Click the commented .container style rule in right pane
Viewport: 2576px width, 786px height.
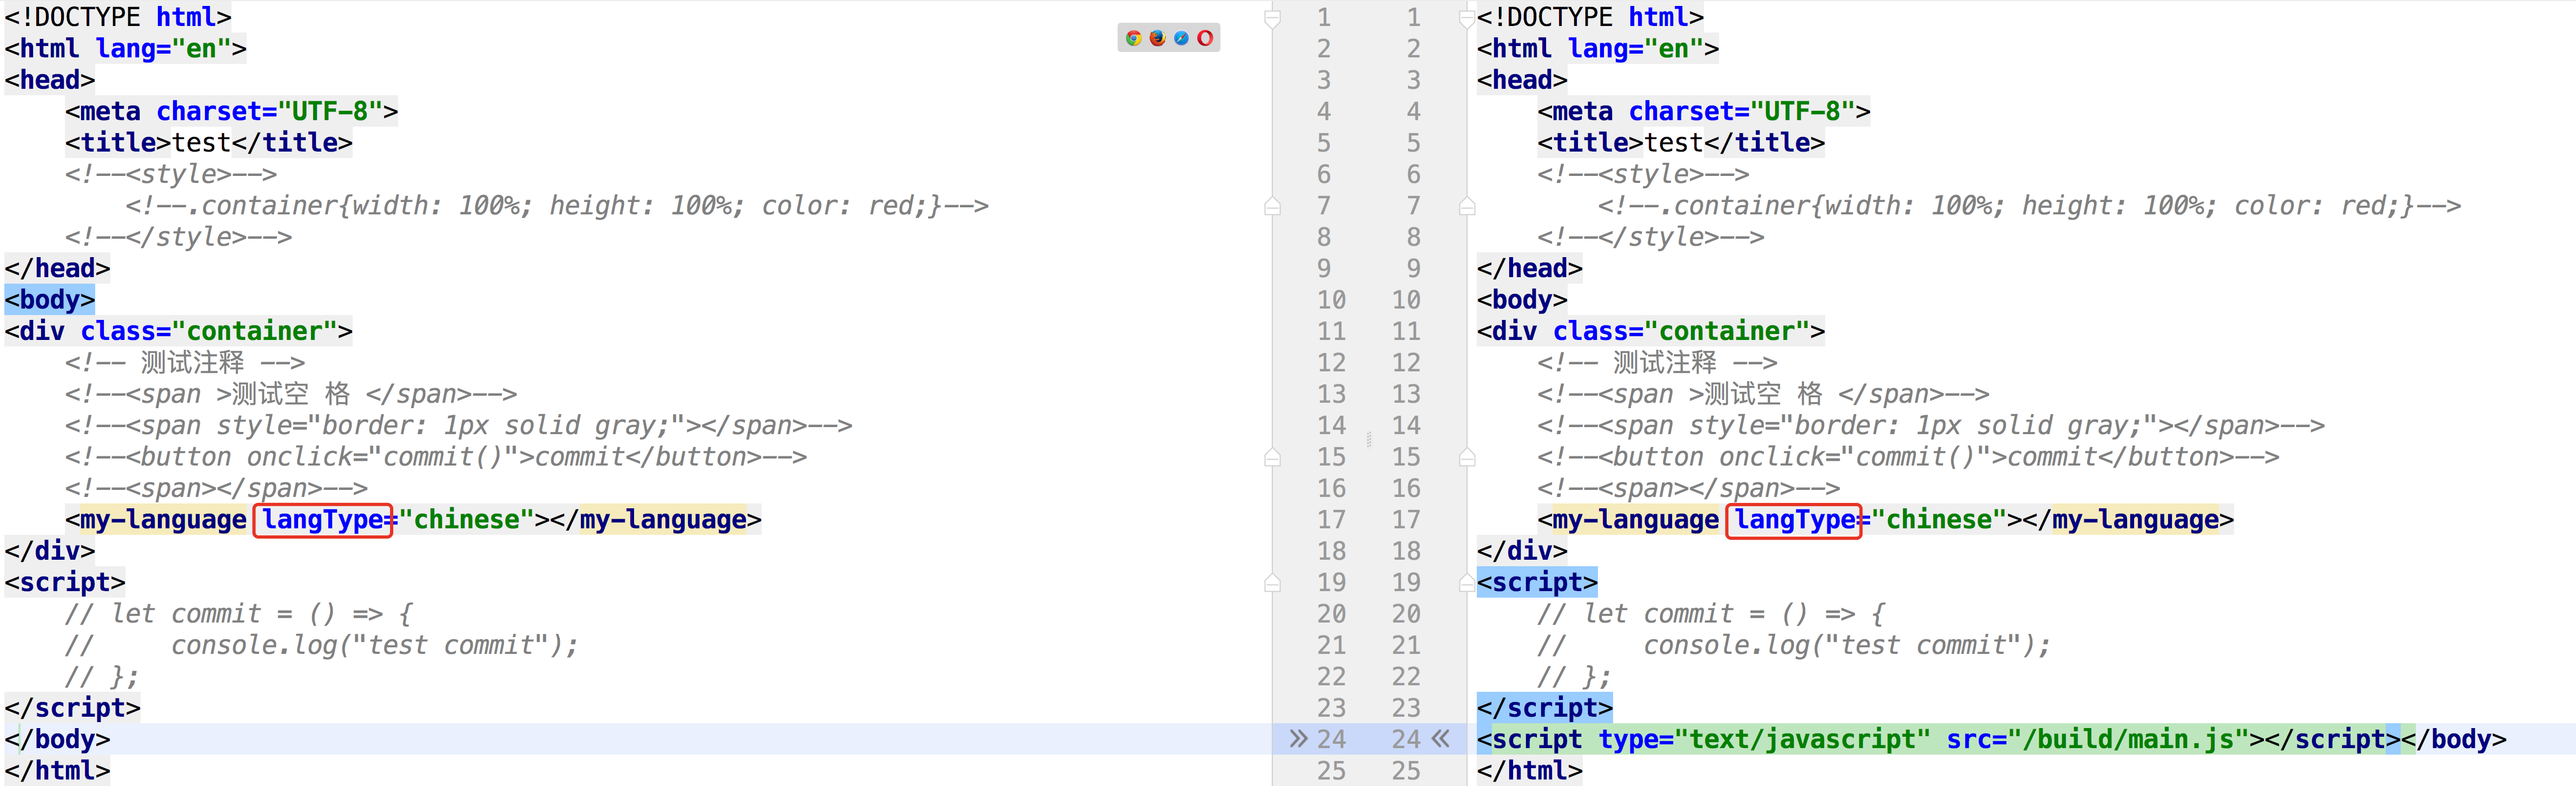[x=2029, y=205]
